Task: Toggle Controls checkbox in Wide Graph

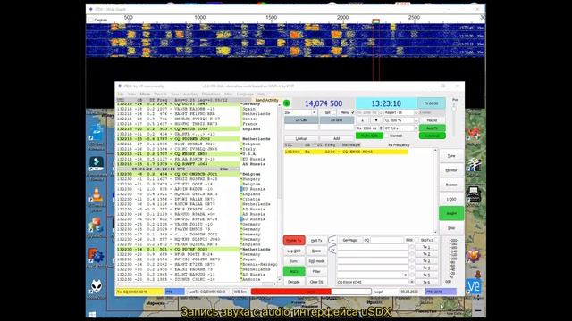Action: [x=91, y=20]
